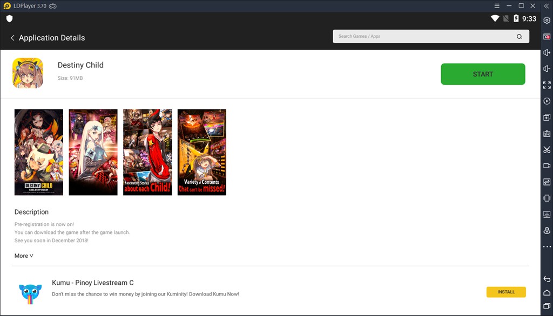The height and width of the screenshot is (316, 553).
Task: Click the Wi-Fi status icon
Action: (x=495, y=18)
